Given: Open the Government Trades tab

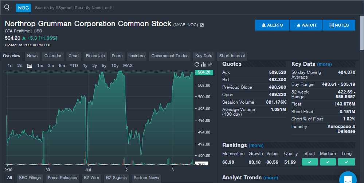Looking at the screenshot, I should [x=170, y=56].
